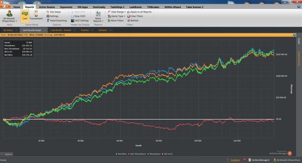This screenshot has width=302, height=163.
Task: Open the Mr.Maratik hero player dropdown
Action: (x=9, y=16)
